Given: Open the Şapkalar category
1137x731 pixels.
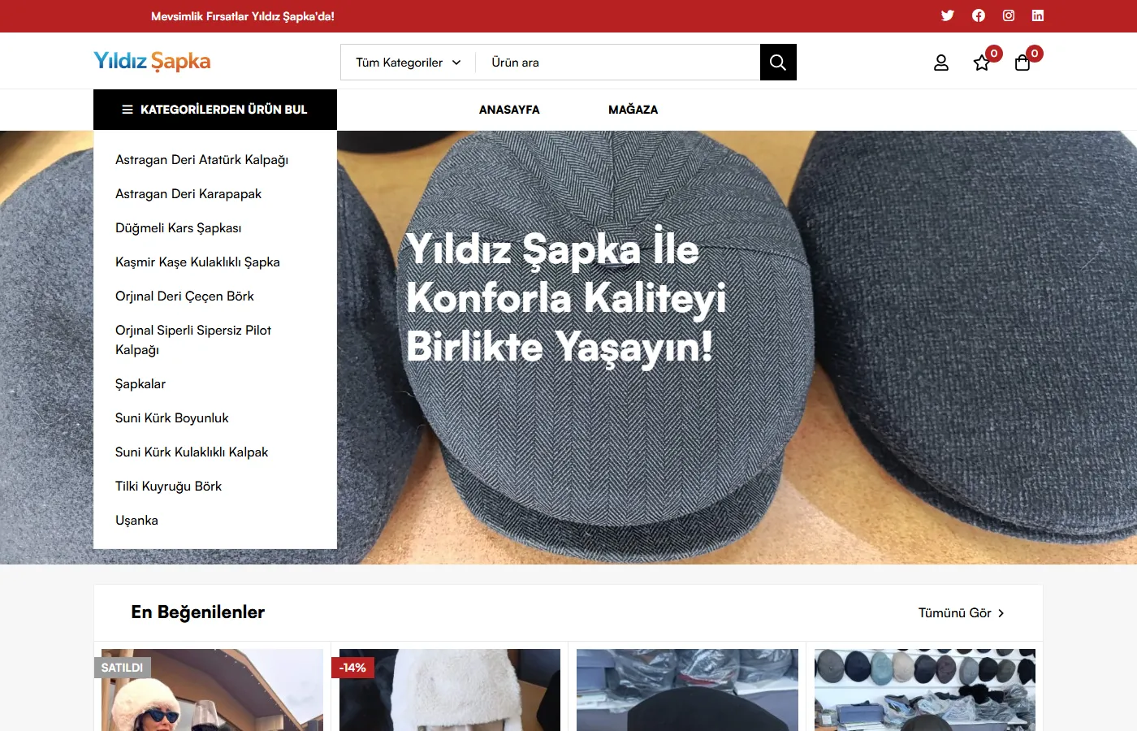Looking at the screenshot, I should point(141,384).
